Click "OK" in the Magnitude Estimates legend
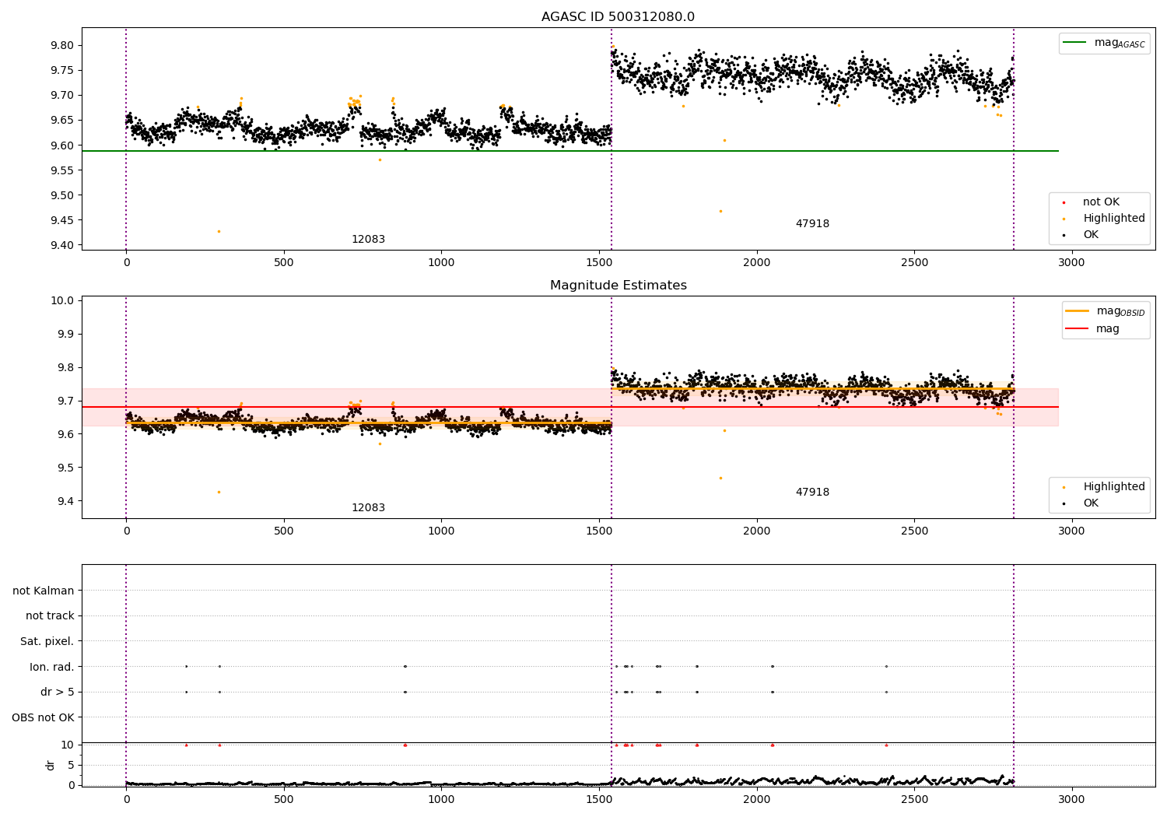The height and width of the screenshot is (817, 1167). [1091, 503]
